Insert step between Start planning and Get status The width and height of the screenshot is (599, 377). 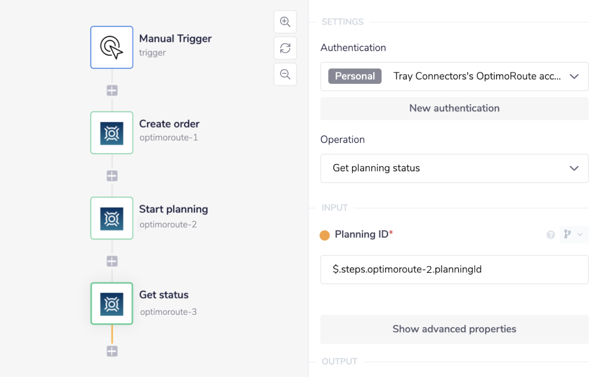[x=112, y=262]
